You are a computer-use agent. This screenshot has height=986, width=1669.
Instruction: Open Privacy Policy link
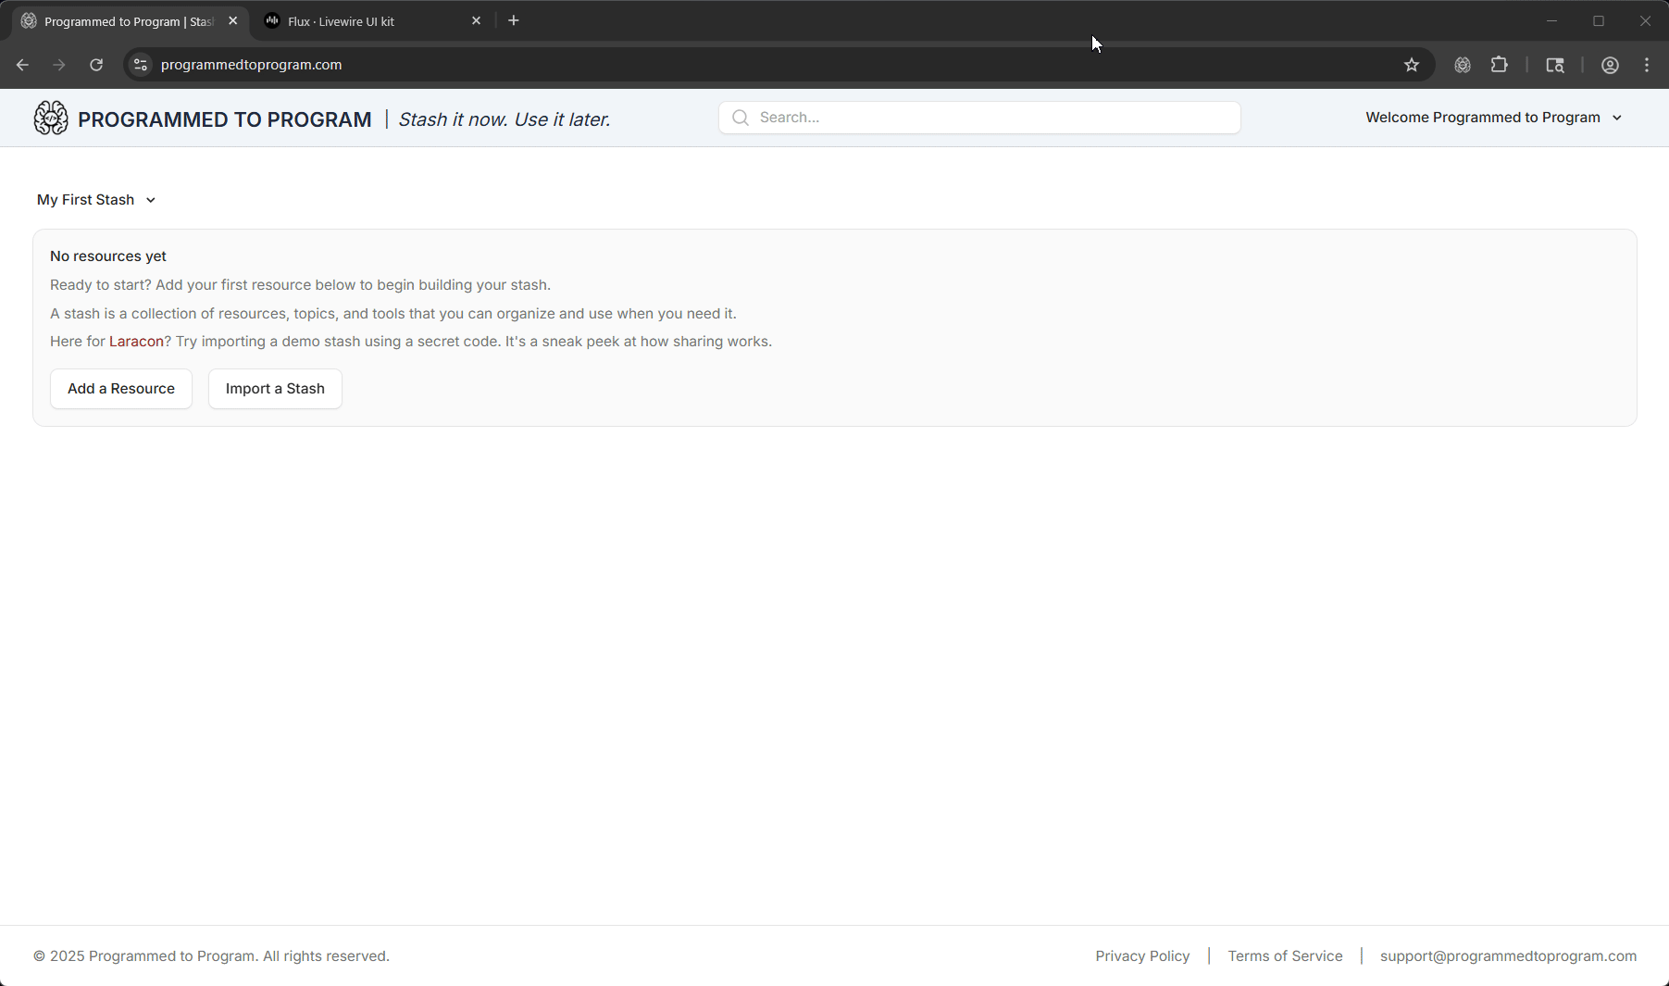coord(1142,956)
